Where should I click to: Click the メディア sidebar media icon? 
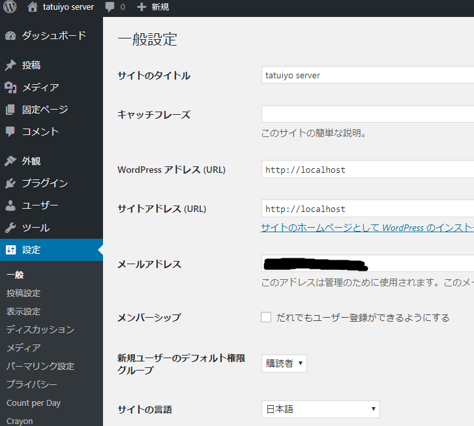[10, 87]
